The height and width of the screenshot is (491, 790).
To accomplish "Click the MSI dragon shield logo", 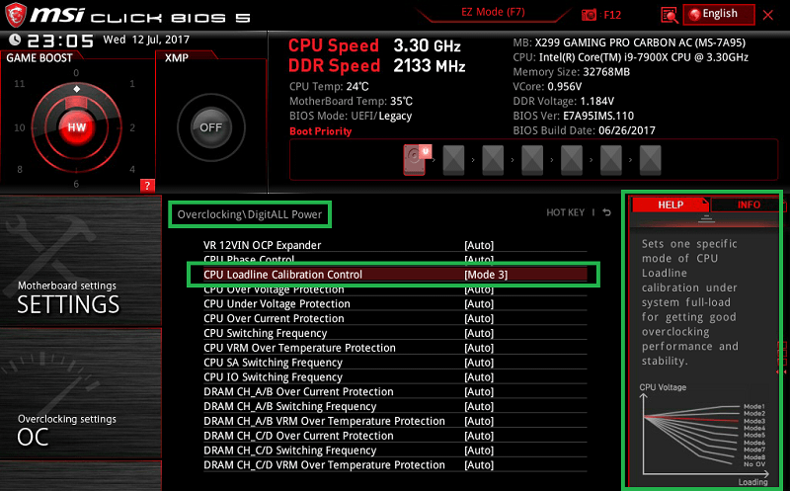I will [15, 14].
